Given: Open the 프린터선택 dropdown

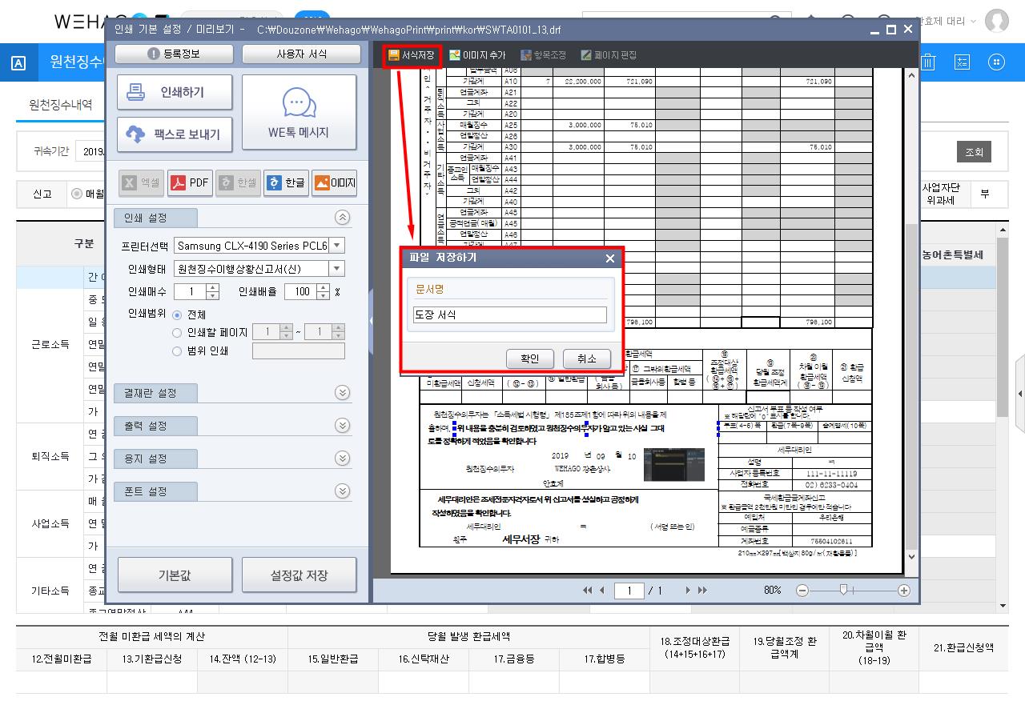Looking at the screenshot, I should (x=337, y=246).
